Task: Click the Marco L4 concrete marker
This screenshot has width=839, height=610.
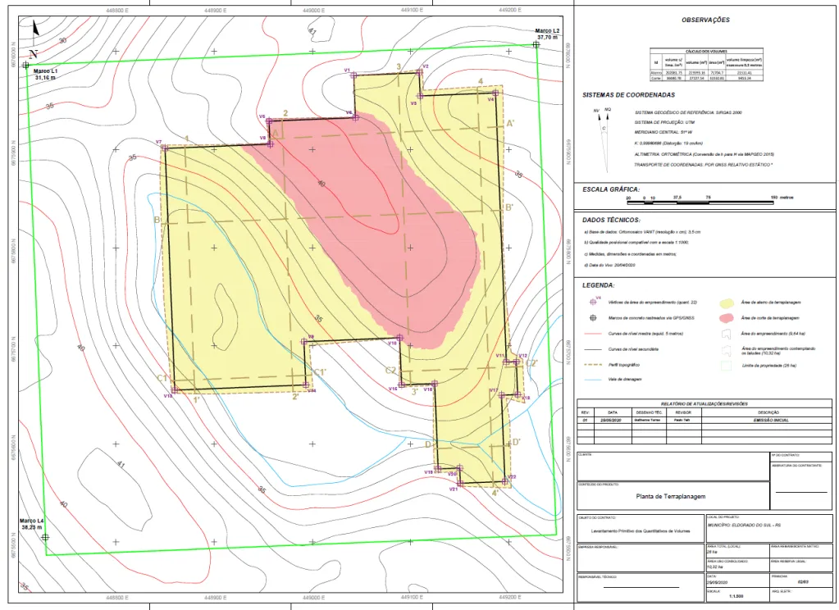Action: tap(46, 537)
